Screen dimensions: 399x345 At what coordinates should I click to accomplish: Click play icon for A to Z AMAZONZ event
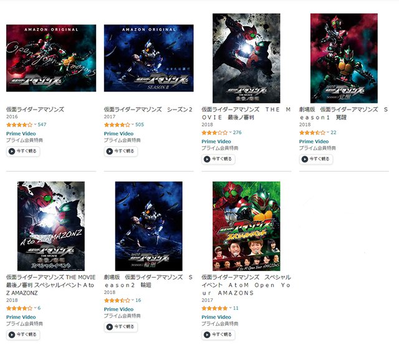pos(12,335)
